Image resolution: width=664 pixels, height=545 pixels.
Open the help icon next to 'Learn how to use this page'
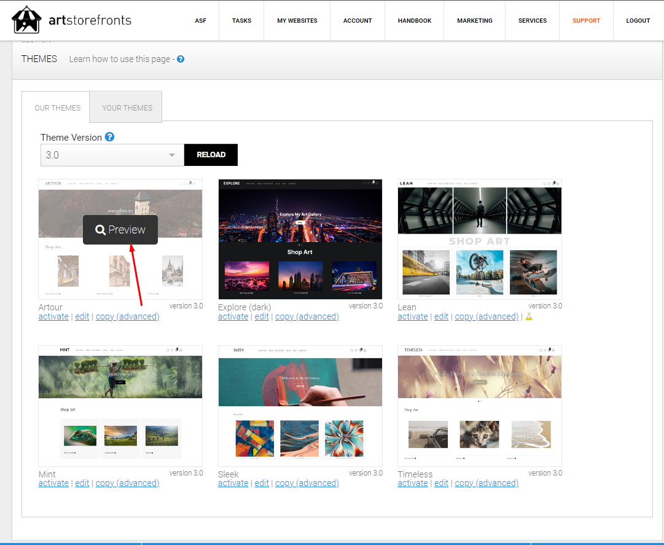click(x=180, y=59)
